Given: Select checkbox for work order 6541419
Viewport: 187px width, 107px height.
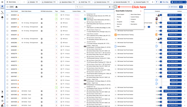Looking at the screenshot, I should [x=7, y=80].
